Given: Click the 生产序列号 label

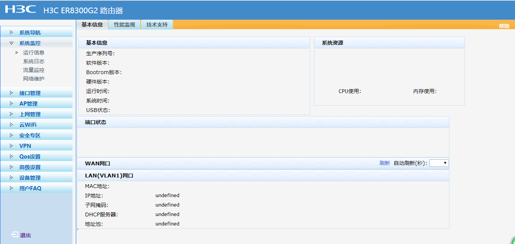Looking at the screenshot, I should (x=100, y=53).
